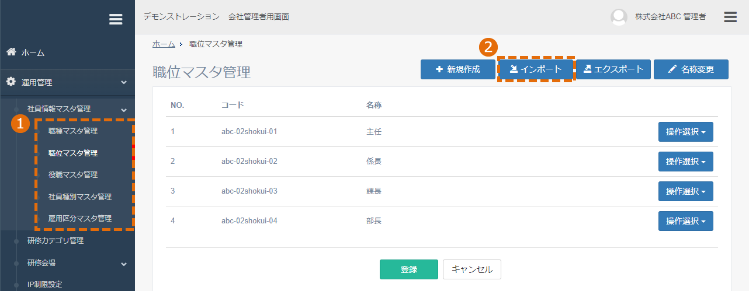
Task: Click the name cell 係長
Action: 374,162
